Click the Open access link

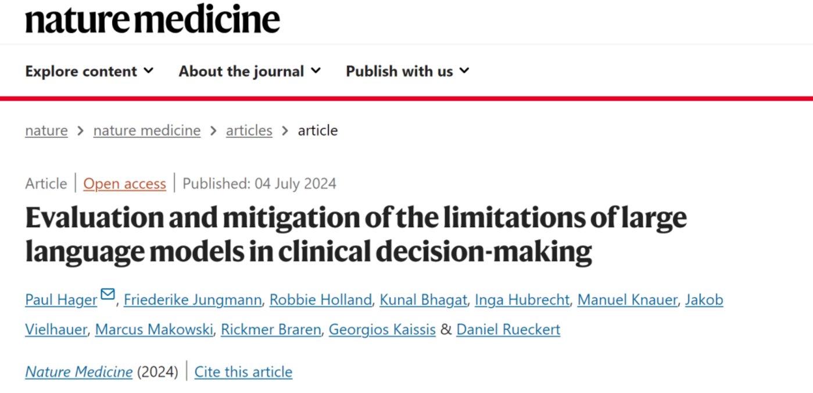pos(125,184)
